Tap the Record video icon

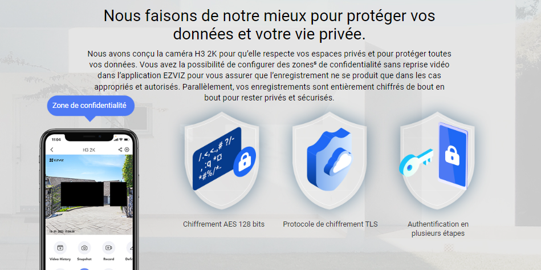click(x=109, y=248)
